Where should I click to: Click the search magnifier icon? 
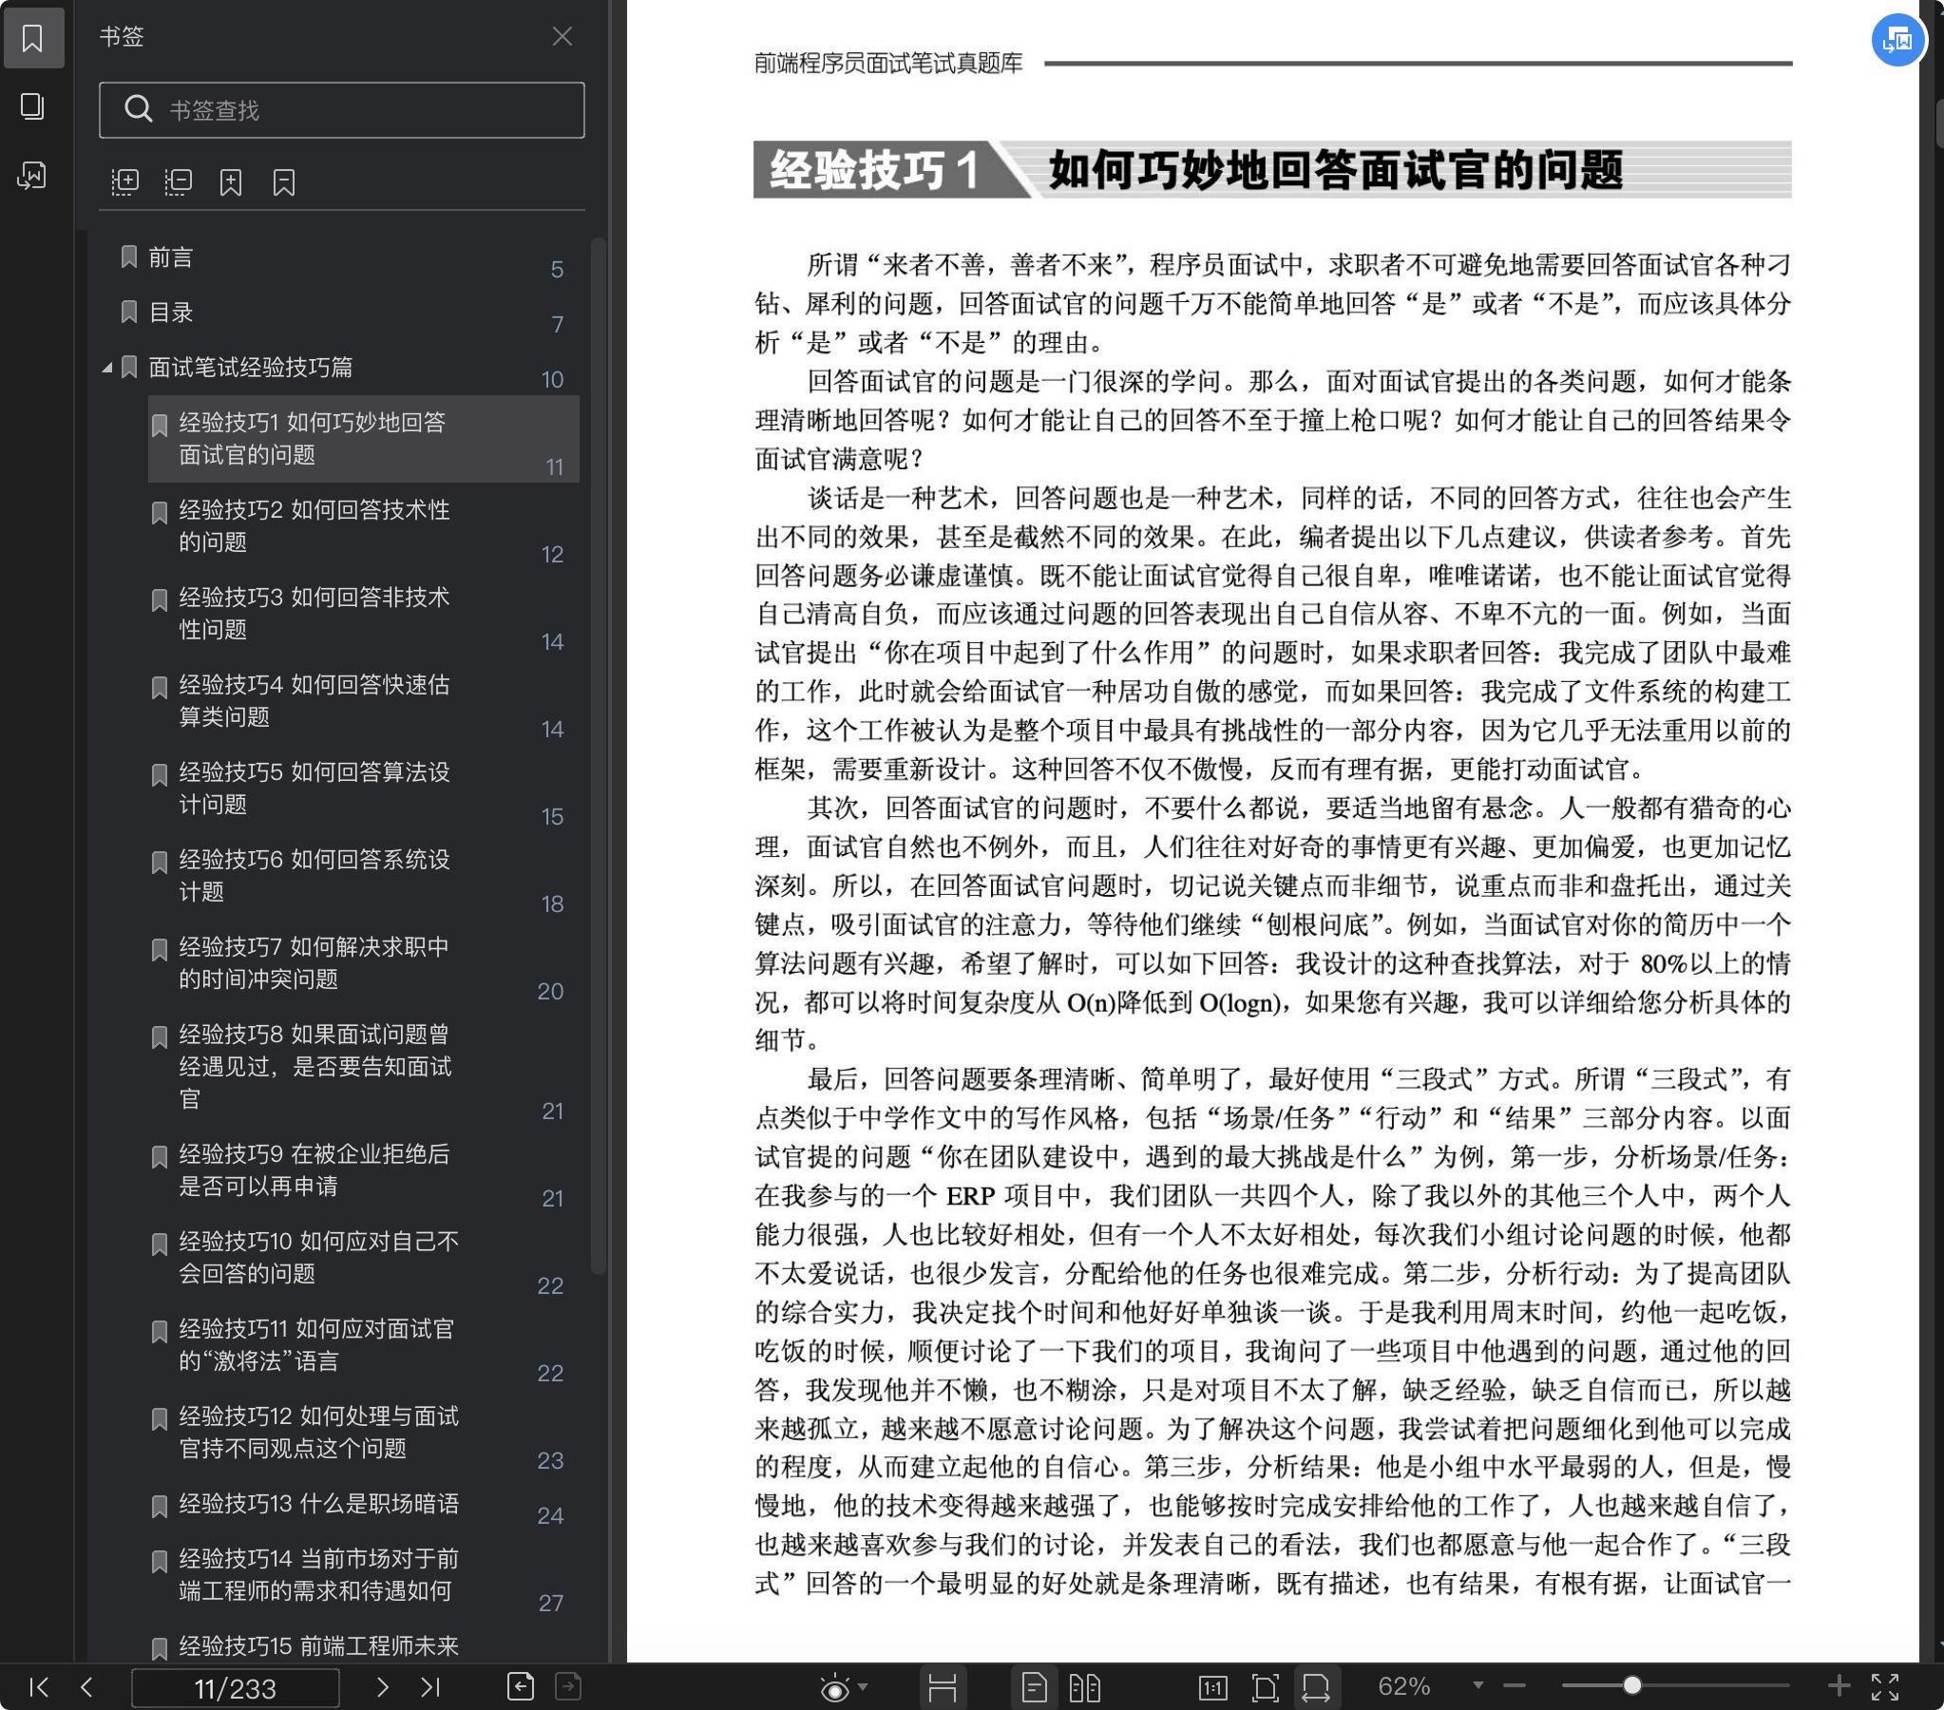(x=139, y=109)
